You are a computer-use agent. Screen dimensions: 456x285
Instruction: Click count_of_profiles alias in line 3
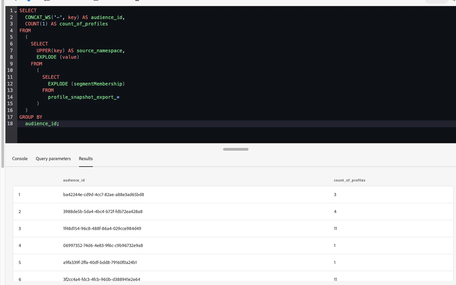(x=84, y=24)
